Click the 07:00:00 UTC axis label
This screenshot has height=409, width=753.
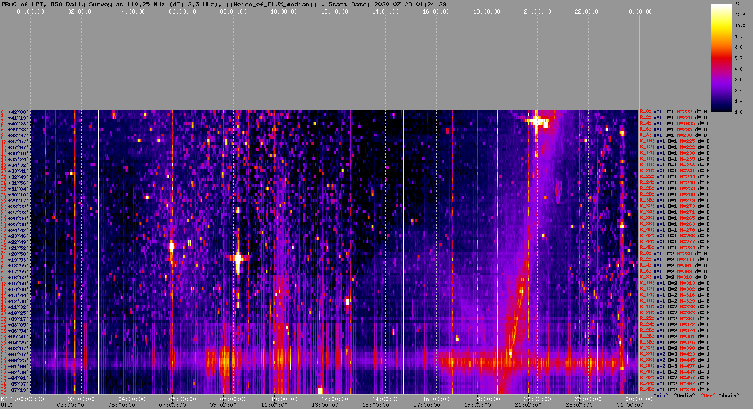(x=172, y=405)
